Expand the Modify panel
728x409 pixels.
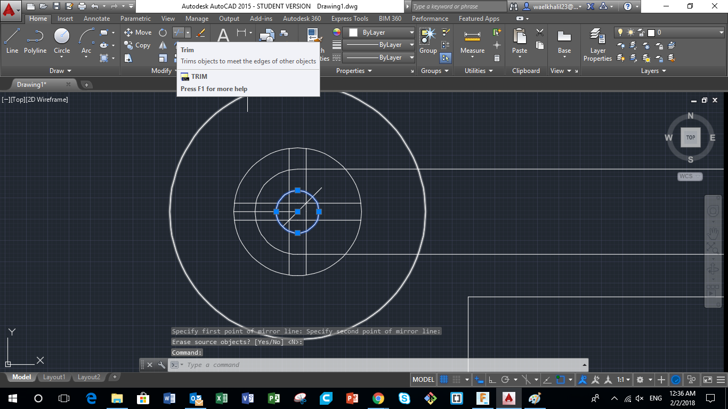pyautogui.click(x=165, y=71)
